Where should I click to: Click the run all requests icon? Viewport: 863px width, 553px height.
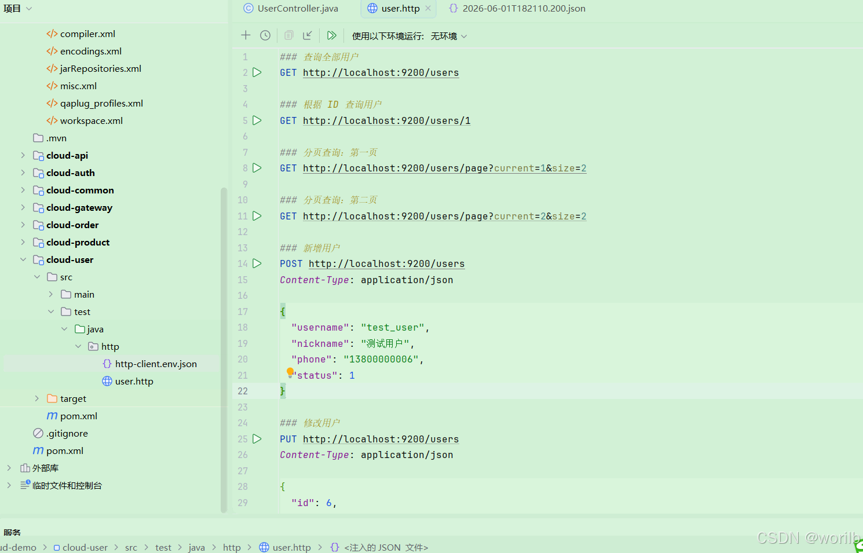coord(331,35)
